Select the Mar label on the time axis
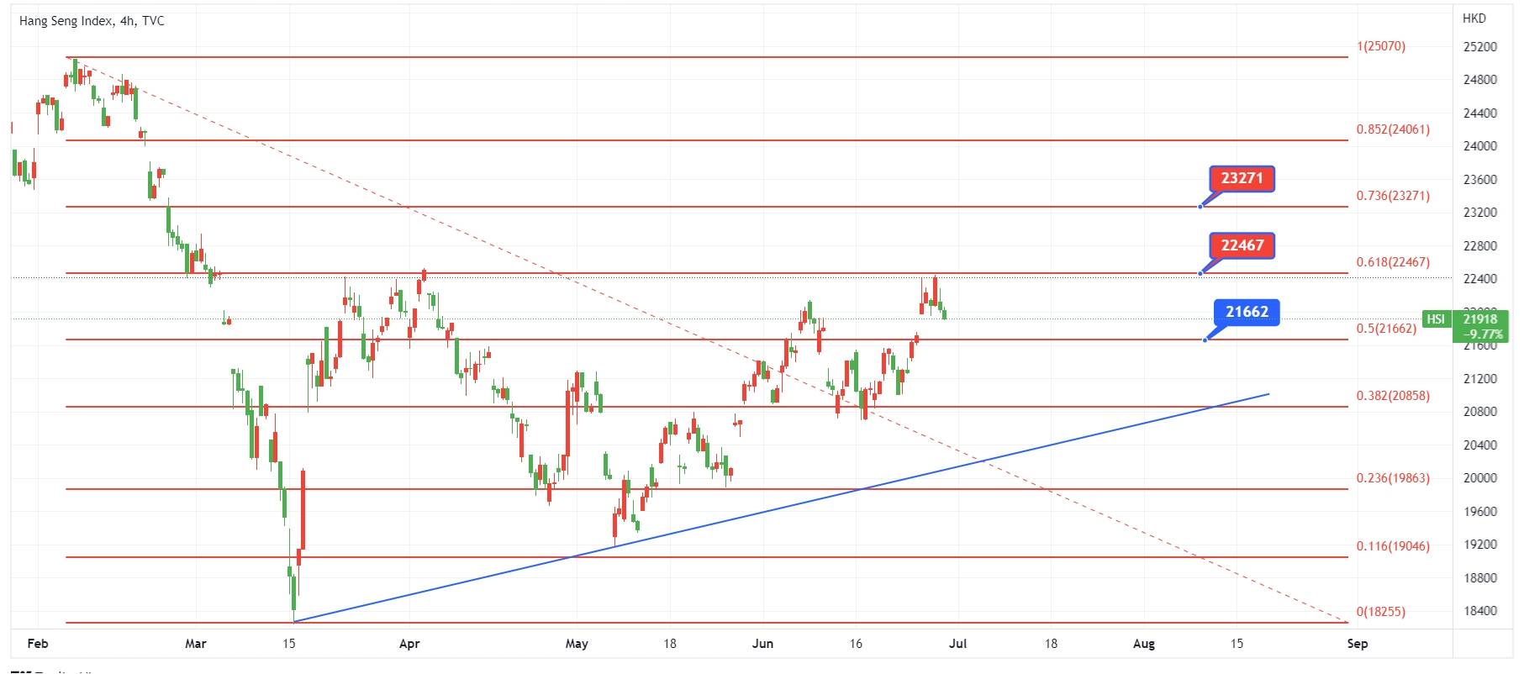The width and height of the screenshot is (1524, 674). 195,644
